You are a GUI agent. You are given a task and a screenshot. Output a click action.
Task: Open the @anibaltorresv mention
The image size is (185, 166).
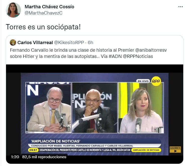click(151, 50)
